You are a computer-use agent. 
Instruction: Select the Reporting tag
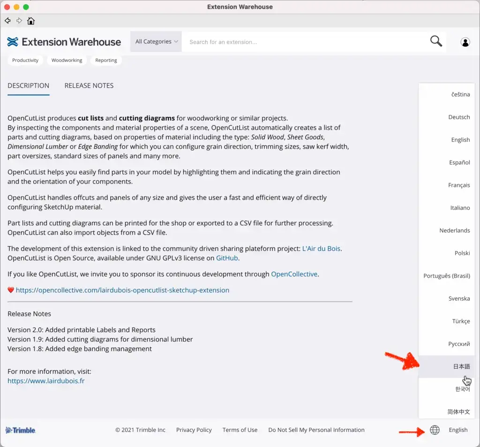106,60
